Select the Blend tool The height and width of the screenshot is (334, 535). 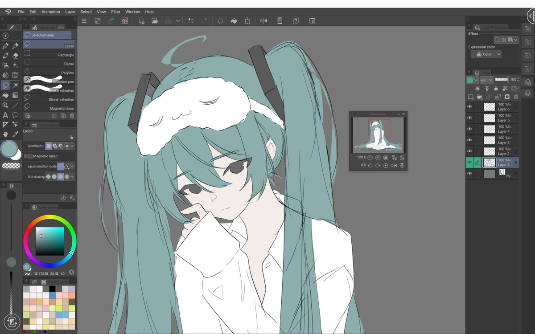(6, 75)
